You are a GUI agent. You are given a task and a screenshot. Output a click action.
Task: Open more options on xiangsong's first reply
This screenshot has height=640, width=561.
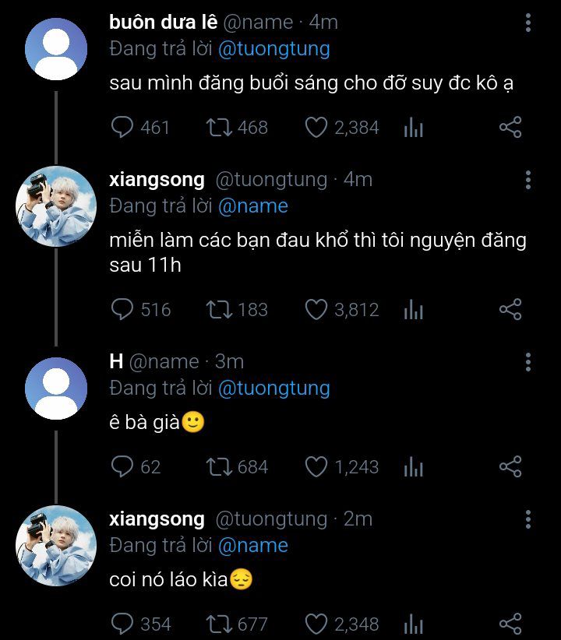click(528, 180)
